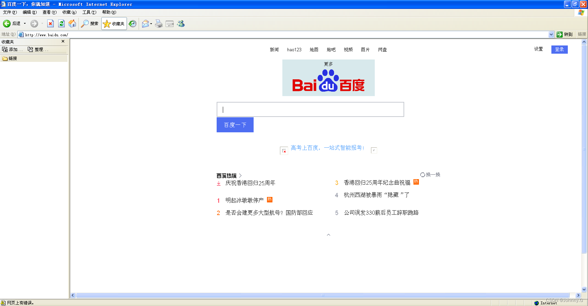Click the broken image icon beside promo
This screenshot has height=306, width=588.
coord(284,151)
